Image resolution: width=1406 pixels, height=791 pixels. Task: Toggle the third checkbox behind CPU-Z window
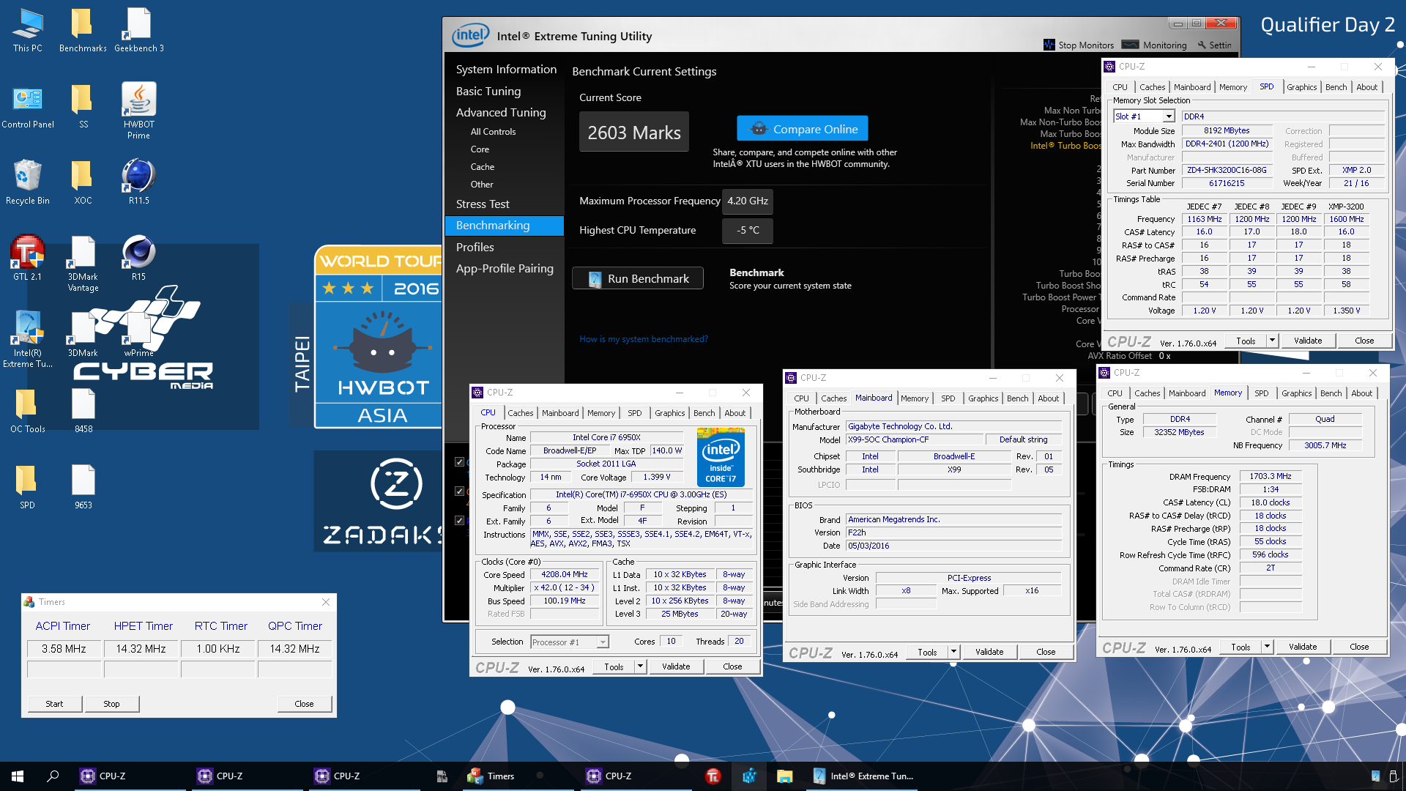(459, 521)
